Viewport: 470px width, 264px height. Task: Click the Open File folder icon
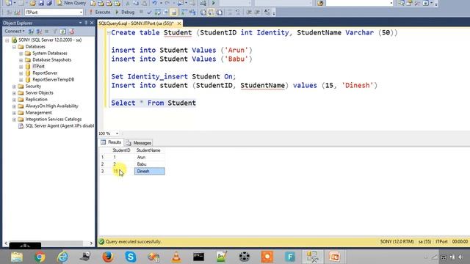(x=32, y=3)
